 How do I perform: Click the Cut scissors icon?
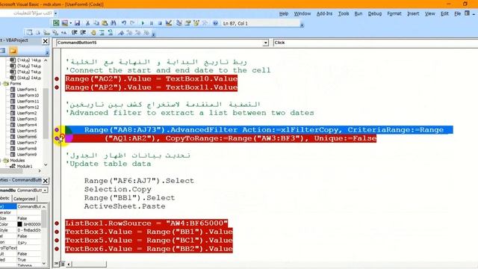click(87, 23)
